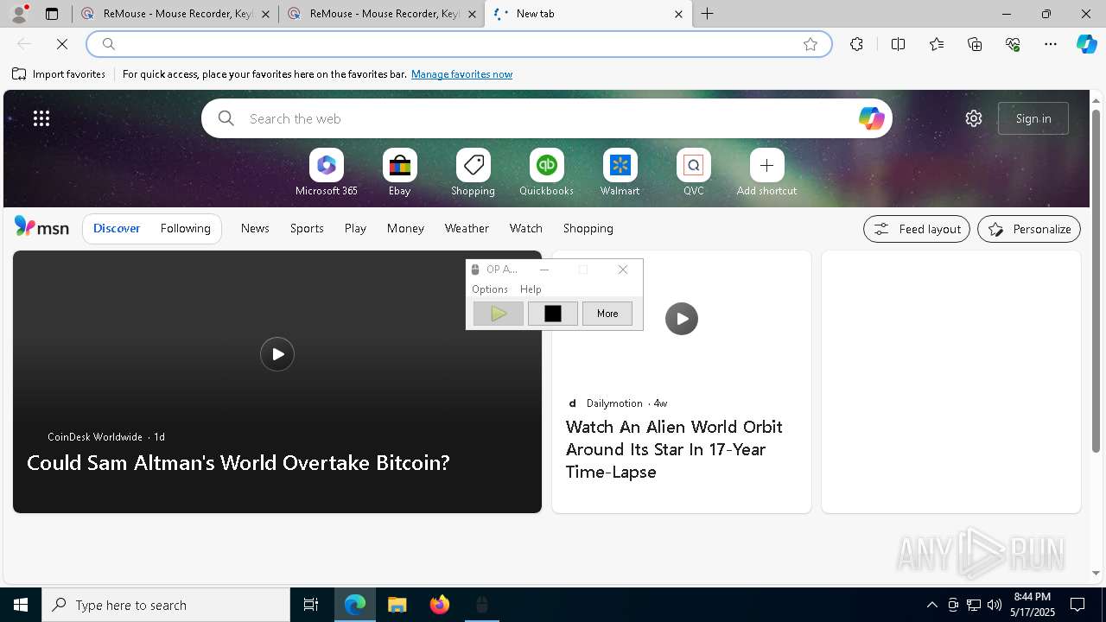Click the ReMouse green play button
The height and width of the screenshot is (622, 1106).
tap(499, 314)
